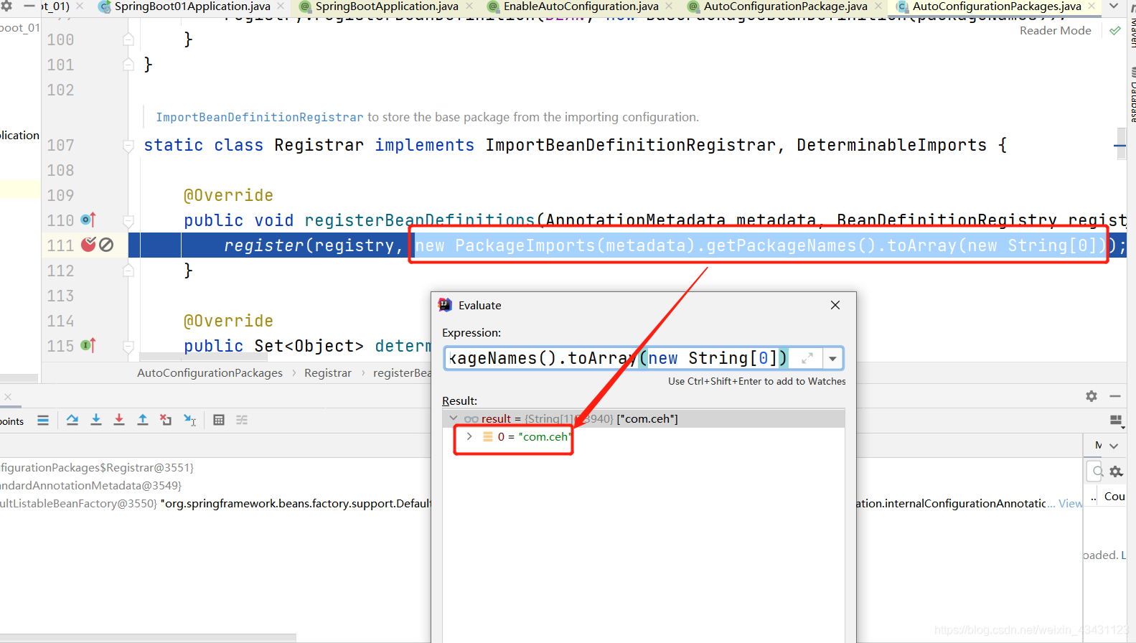
Task: Close the AutoConfigurationPackages.java tab
Action: point(1092,6)
